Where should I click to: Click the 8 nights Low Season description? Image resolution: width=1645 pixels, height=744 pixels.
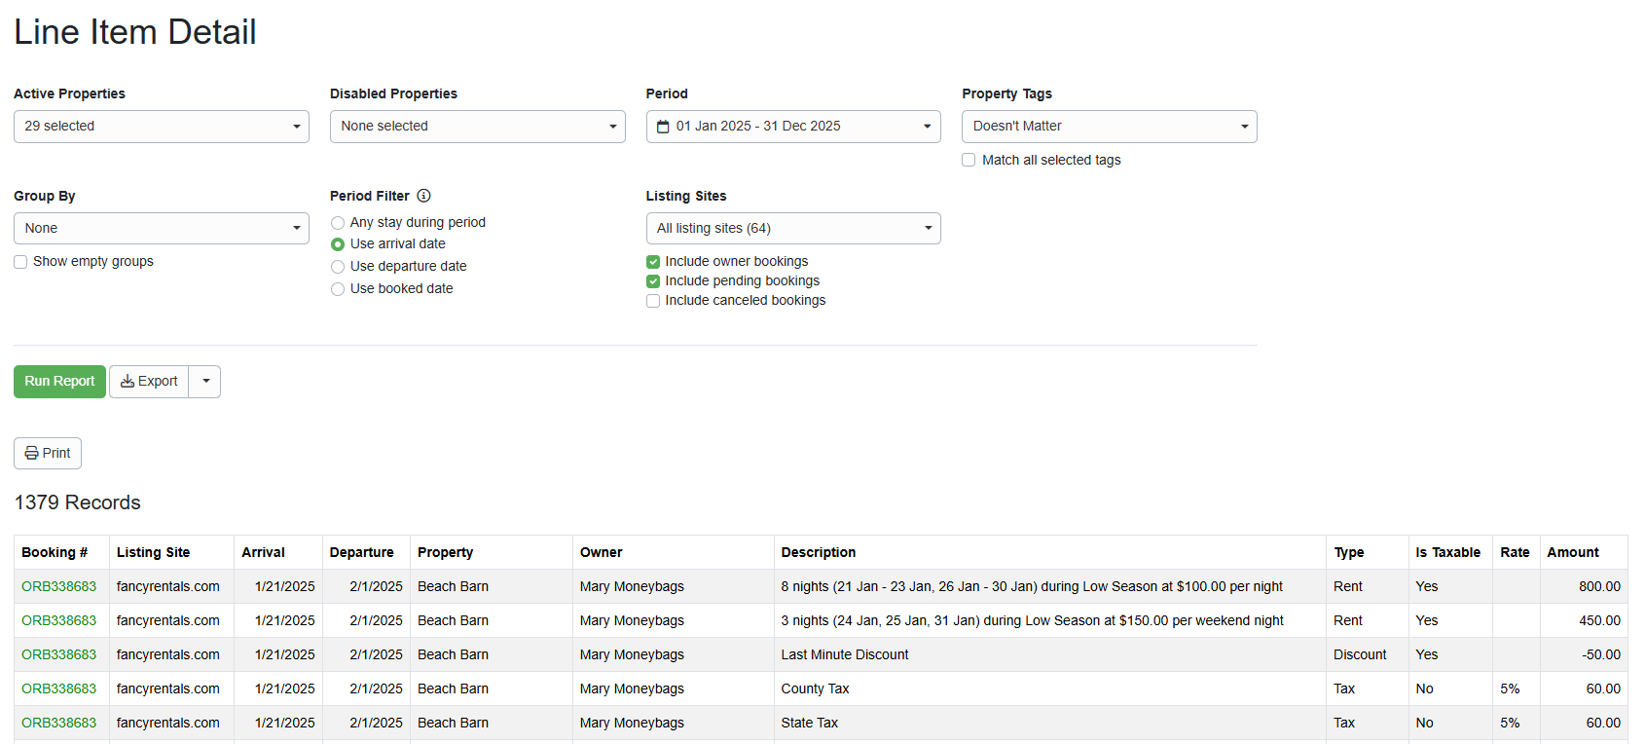pyautogui.click(x=1032, y=586)
